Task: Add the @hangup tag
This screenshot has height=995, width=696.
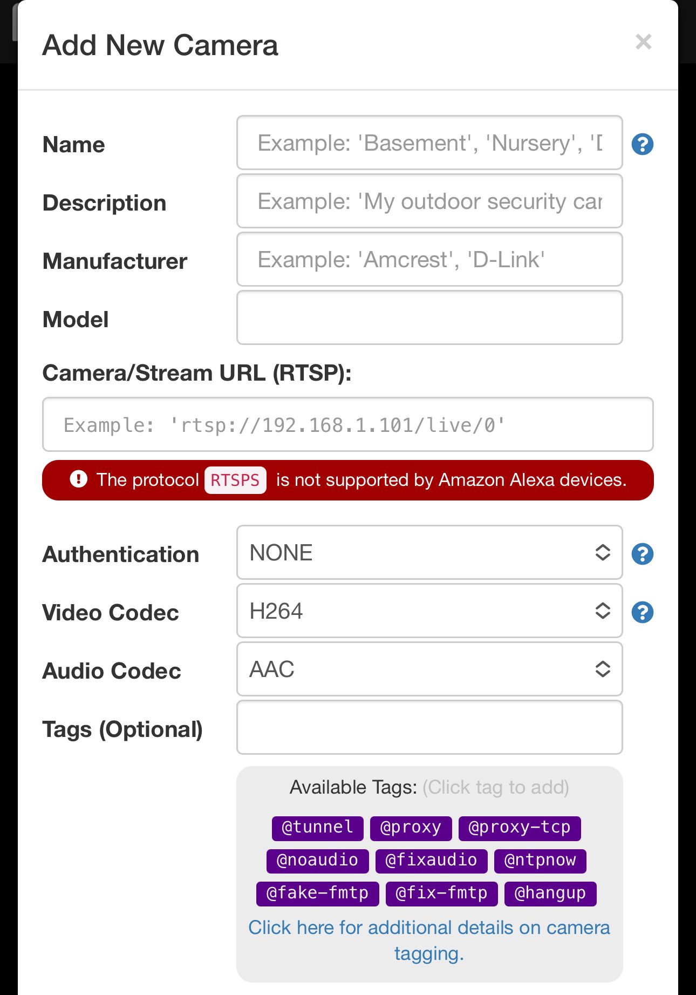Action: (550, 894)
